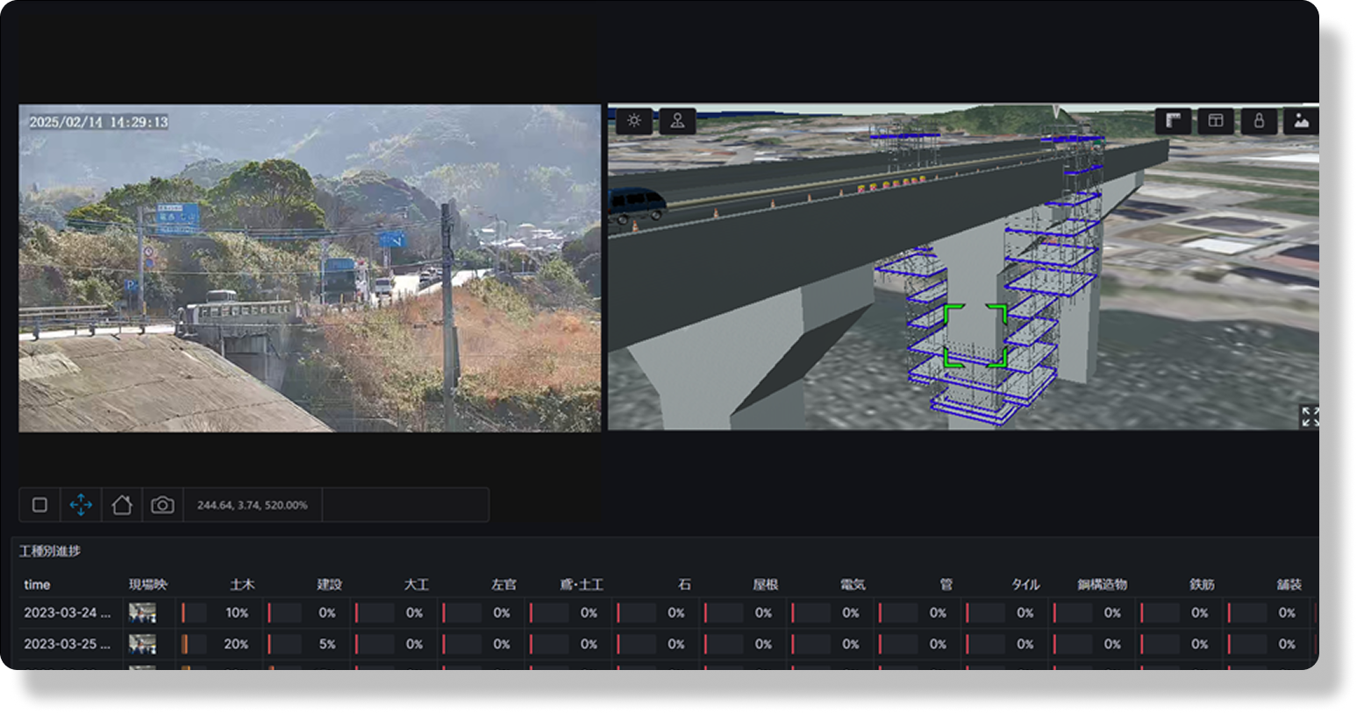Reset camera with the home icon
The width and height of the screenshot is (1357, 713).
(122, 505)
